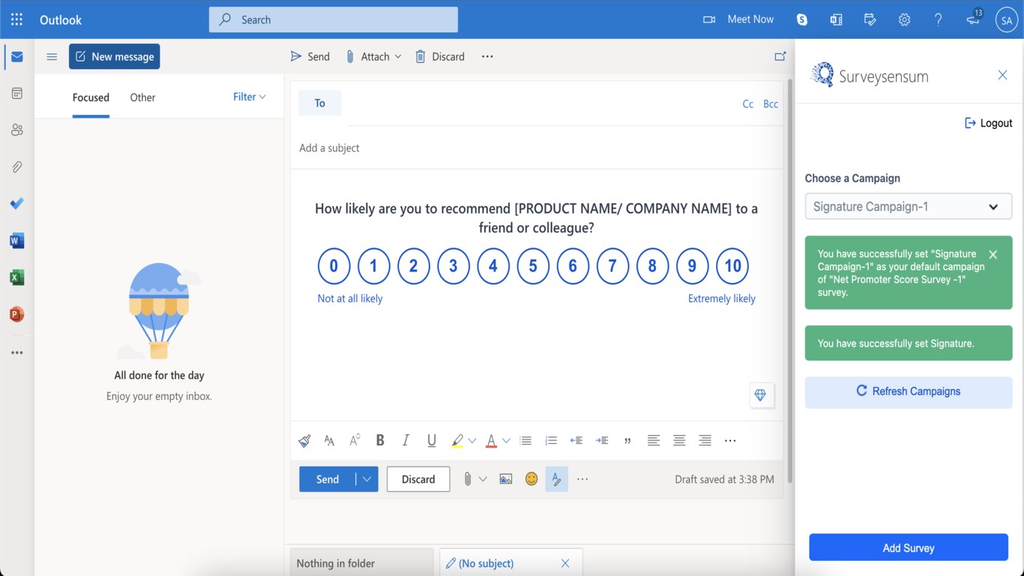Launch Excel from the left sidebar
The image size is (1024, 576).
(16, 277)
